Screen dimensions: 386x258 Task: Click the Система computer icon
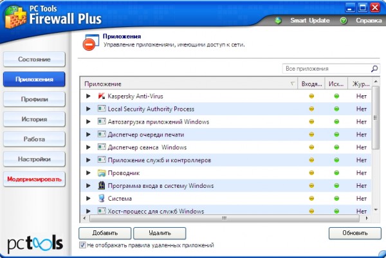102,198
